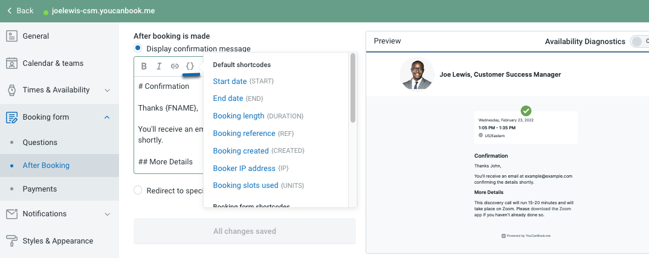Collapse the Booking form section

pyautogui.click(x=107, y=117)
